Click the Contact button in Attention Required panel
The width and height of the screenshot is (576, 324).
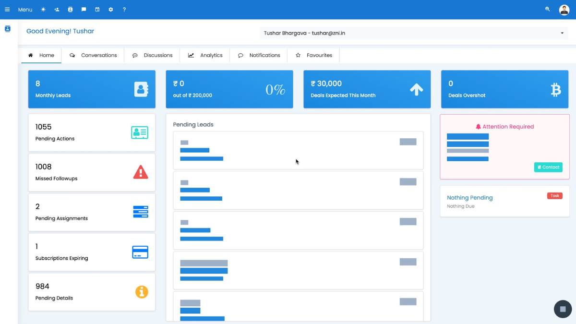[548, 167]
